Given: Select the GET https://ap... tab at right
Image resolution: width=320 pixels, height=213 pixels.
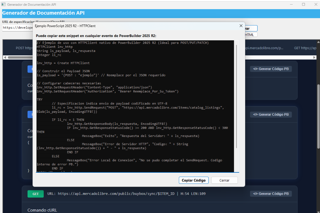Looking at the screenshot, I should tap(305, 48).
